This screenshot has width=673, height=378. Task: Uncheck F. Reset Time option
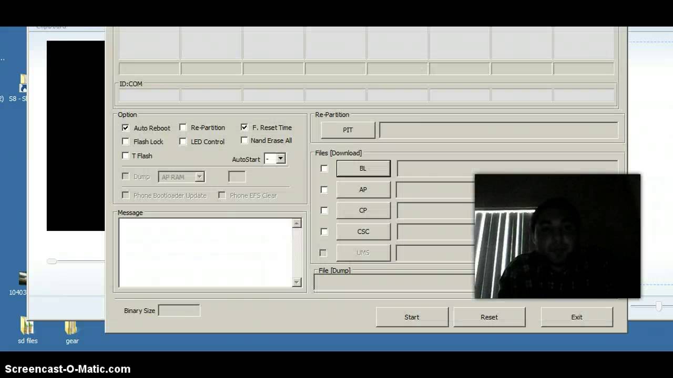pyautogui.click(x=244, y=127)
